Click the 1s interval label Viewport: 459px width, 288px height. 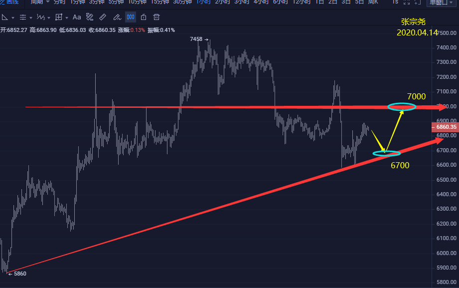coord(395,2)
